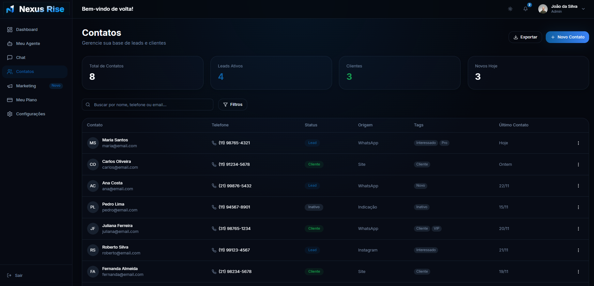This screenshot has height=286, width=594.
Task: Click the Nexus Rise logo
Action: coord(36,9)
